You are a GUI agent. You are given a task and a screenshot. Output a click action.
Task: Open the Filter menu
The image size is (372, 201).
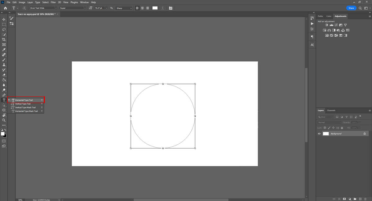(x=53, y=2)
